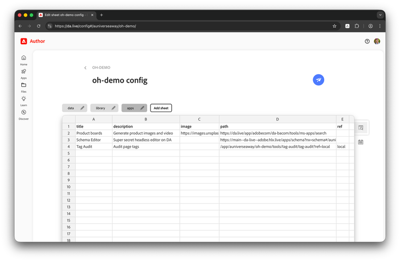
Task: Select the Tag Audit title cell
Action: (93, 146)
